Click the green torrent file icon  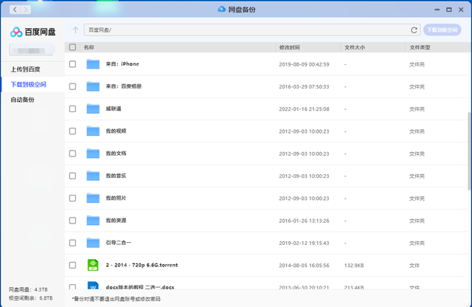tap(93, 264)
